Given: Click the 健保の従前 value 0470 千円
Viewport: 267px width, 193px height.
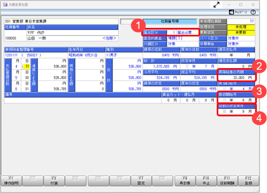Looking at the screenshot, I should pos(161,55).
